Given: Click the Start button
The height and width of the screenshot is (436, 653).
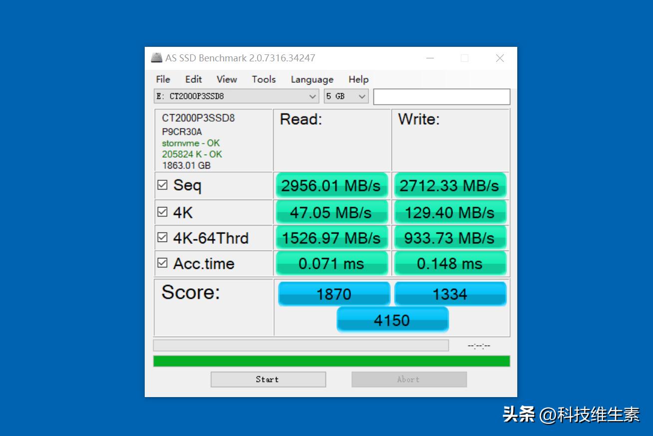Looking at the screenshot, I should coord(268,379).
